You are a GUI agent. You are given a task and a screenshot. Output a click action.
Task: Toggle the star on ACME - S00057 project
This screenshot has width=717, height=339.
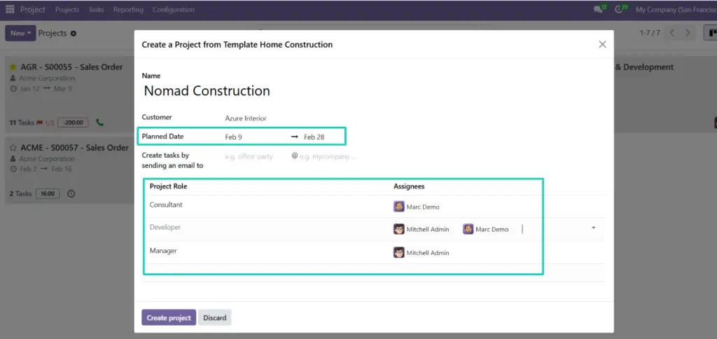[13, 148]
